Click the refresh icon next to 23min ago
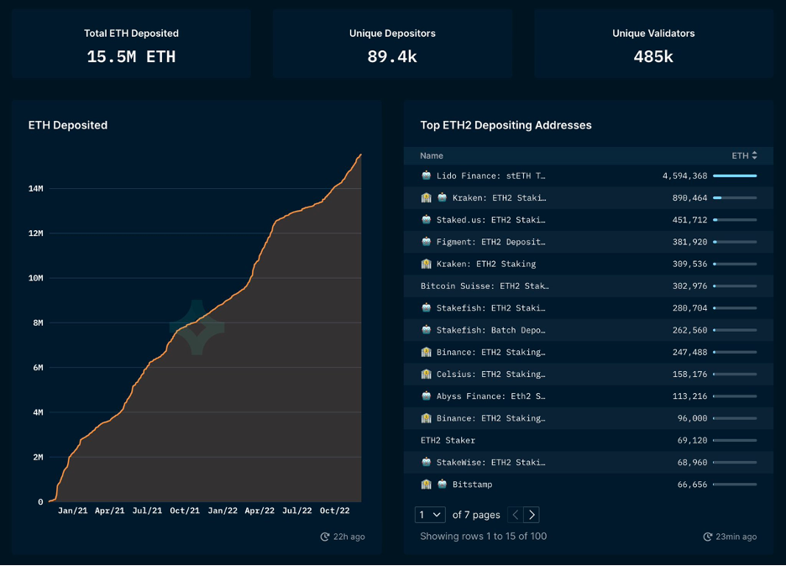Image resolution: width=786 pixels, height=566 pixels. click(x=707, y=537)
